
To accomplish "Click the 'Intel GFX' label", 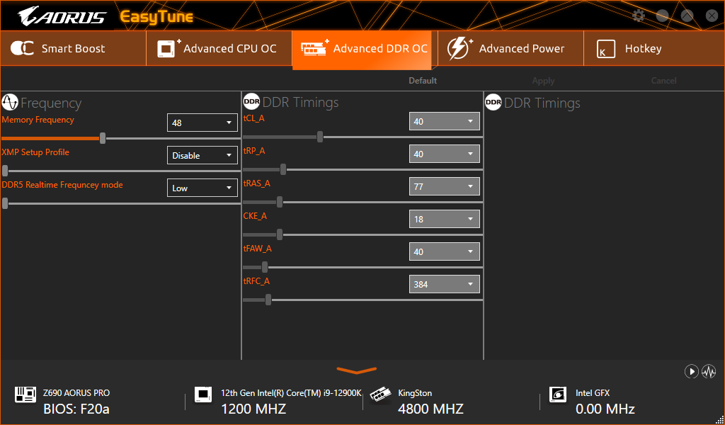I will (x=593, y=393).
